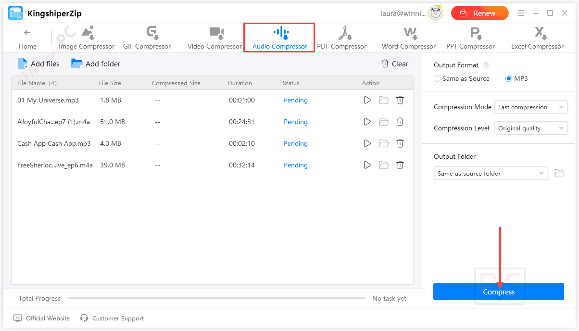Click Add folder button
This screenshot has height=331, width=579.
click(x=96, y=64)
